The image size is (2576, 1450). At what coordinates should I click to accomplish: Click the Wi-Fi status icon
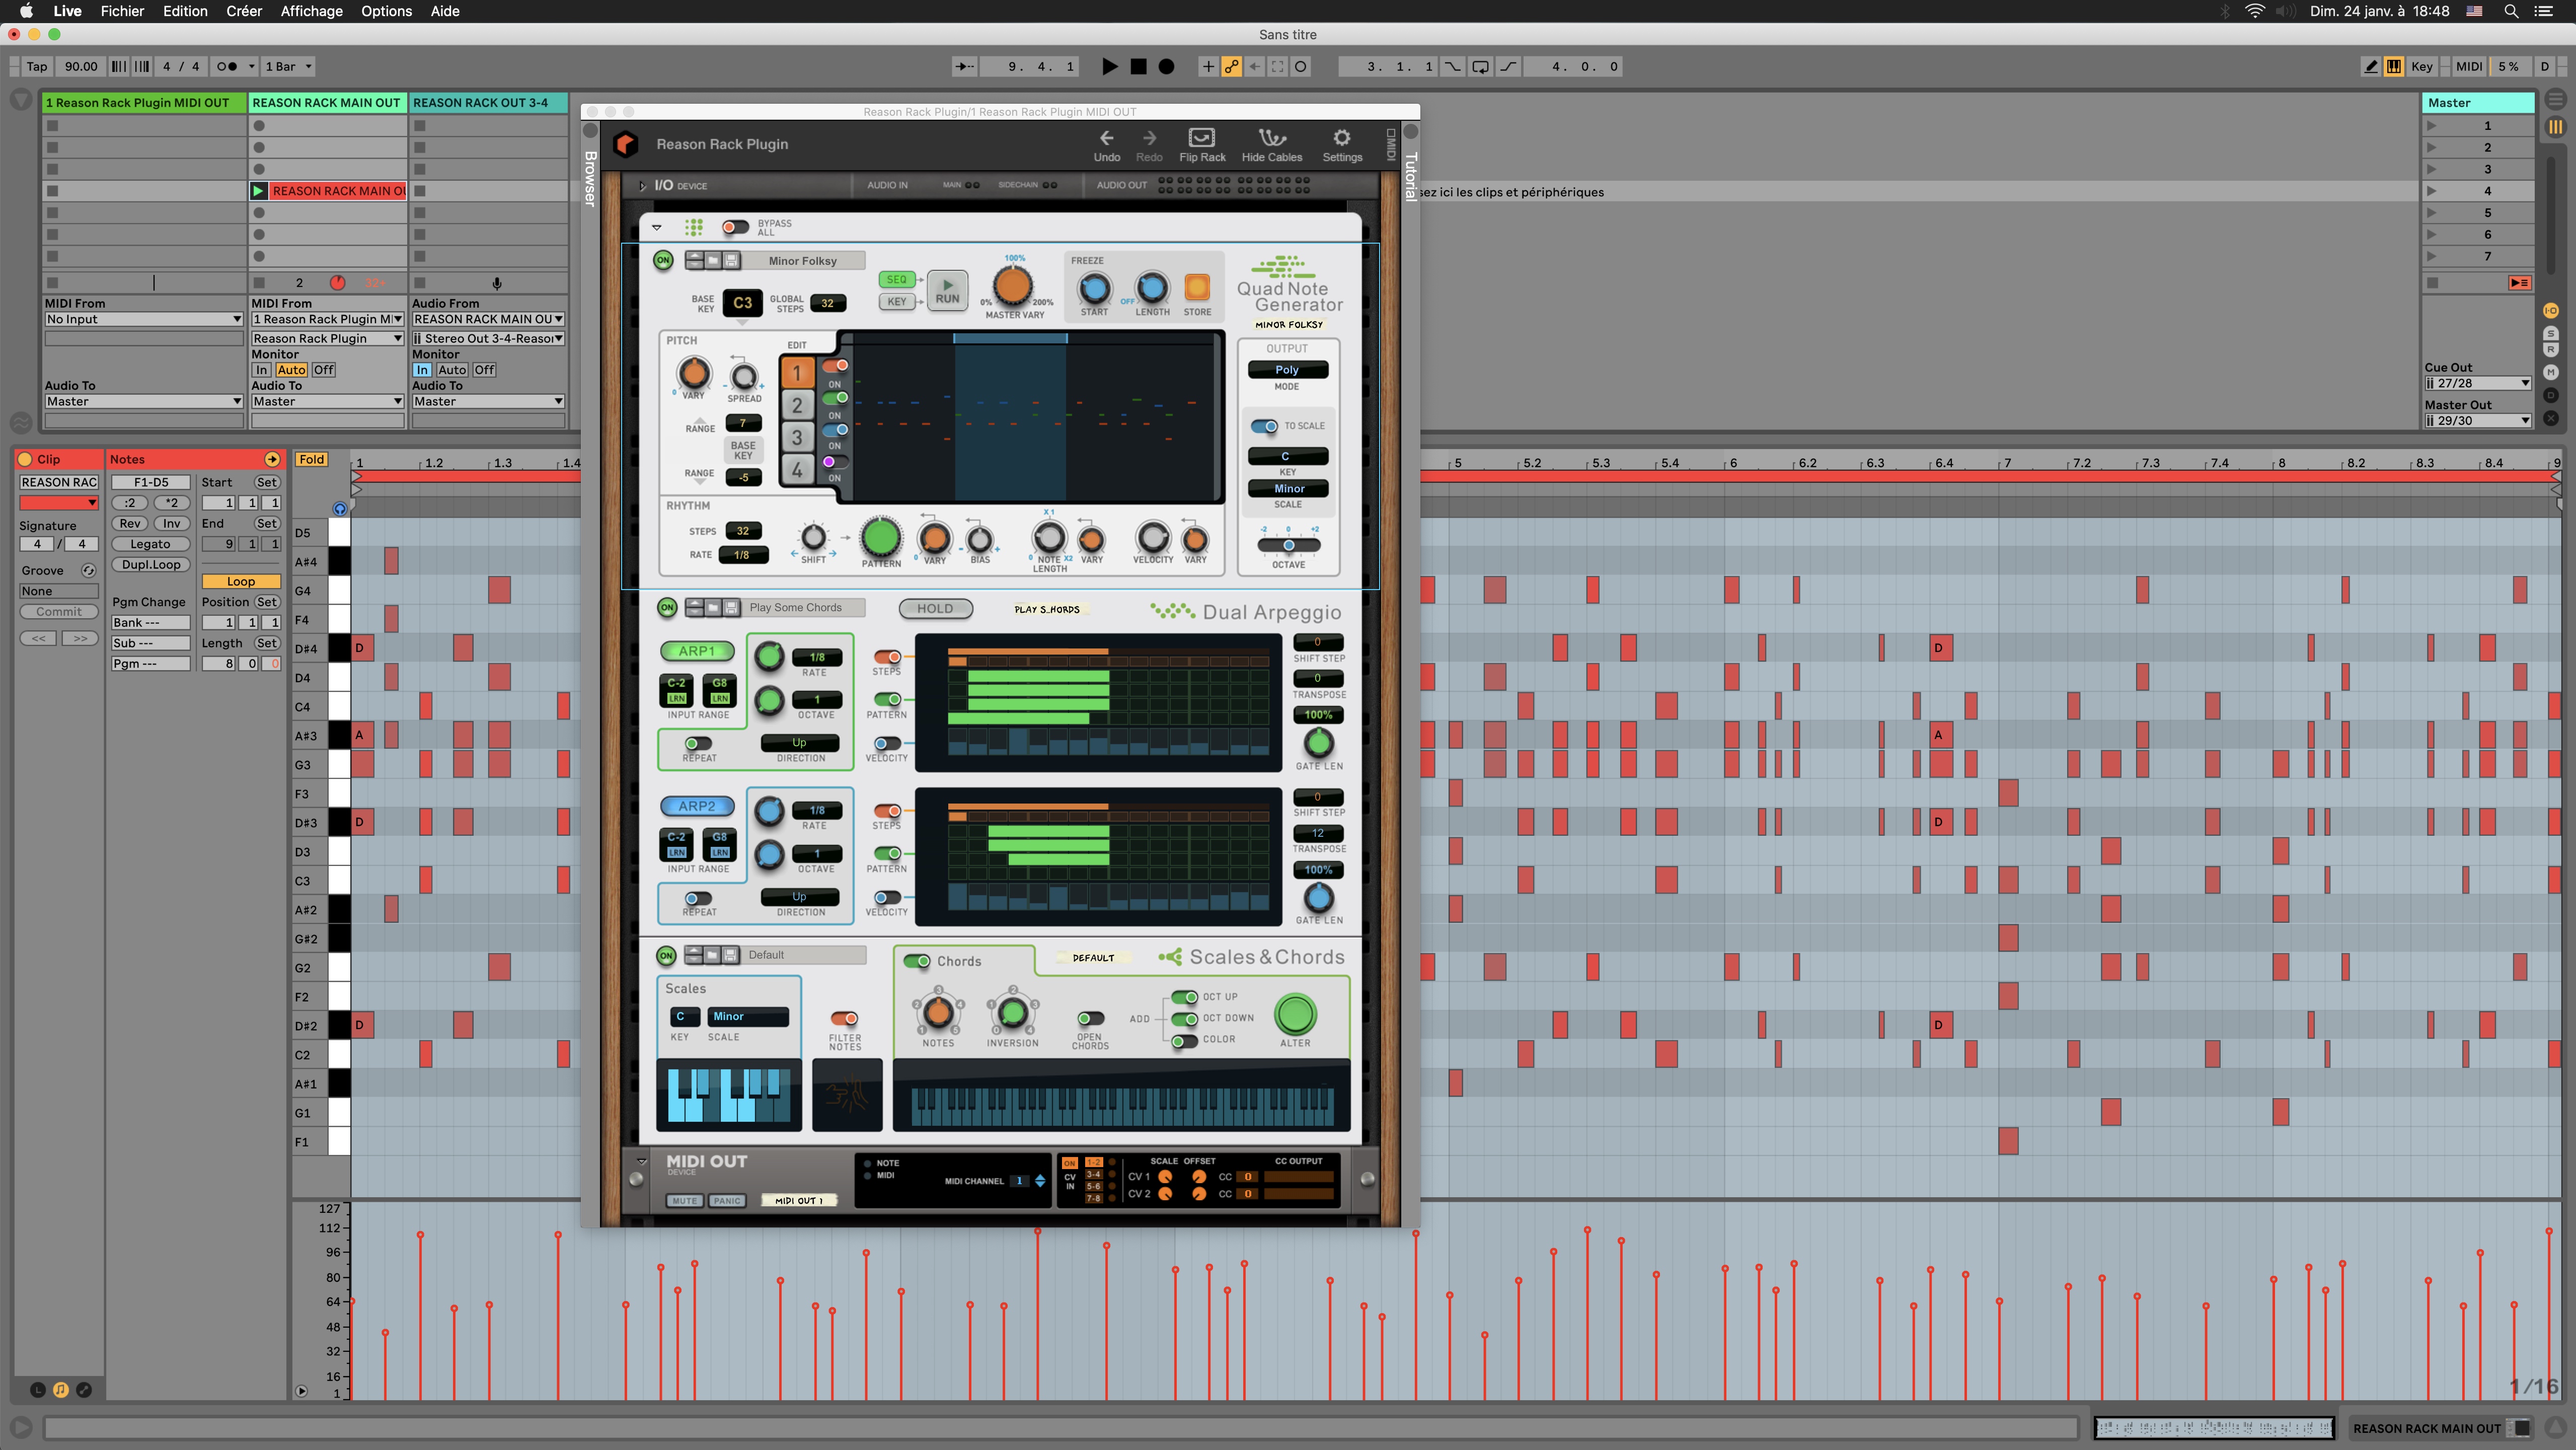click(2255, 11)
